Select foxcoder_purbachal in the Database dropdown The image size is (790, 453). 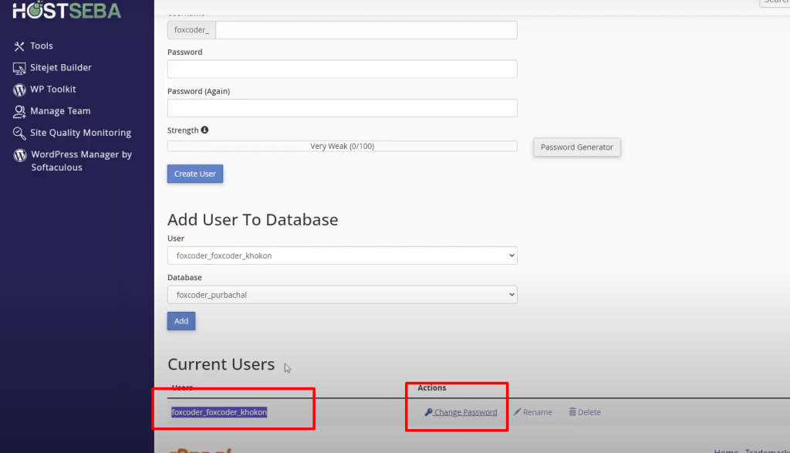tap(342, 294)
